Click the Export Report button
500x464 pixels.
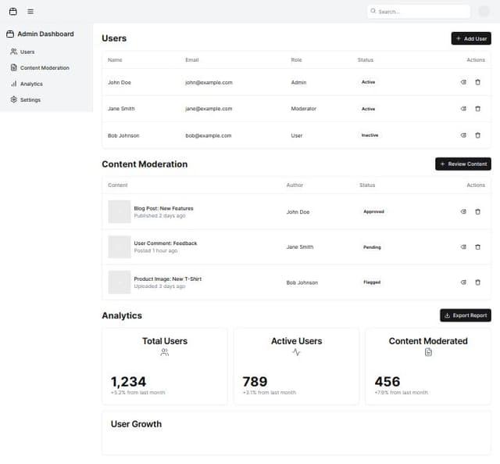[466, 315]
